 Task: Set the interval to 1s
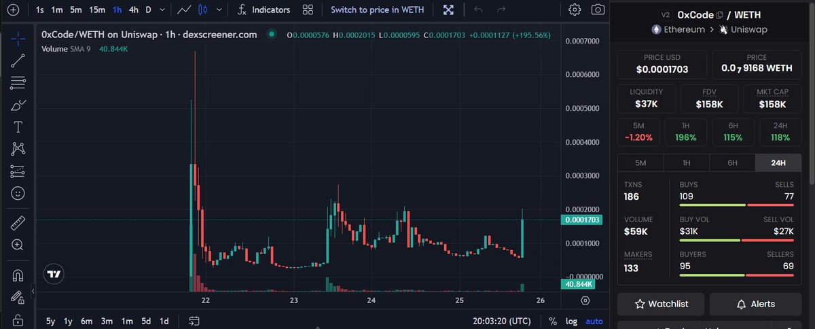pos(40,10)
